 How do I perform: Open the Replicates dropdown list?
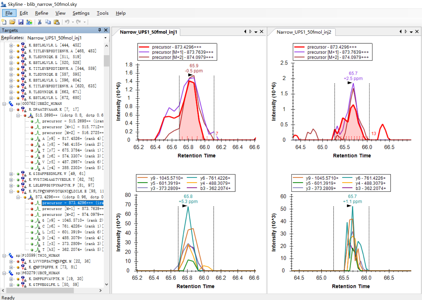click(105, 38)
